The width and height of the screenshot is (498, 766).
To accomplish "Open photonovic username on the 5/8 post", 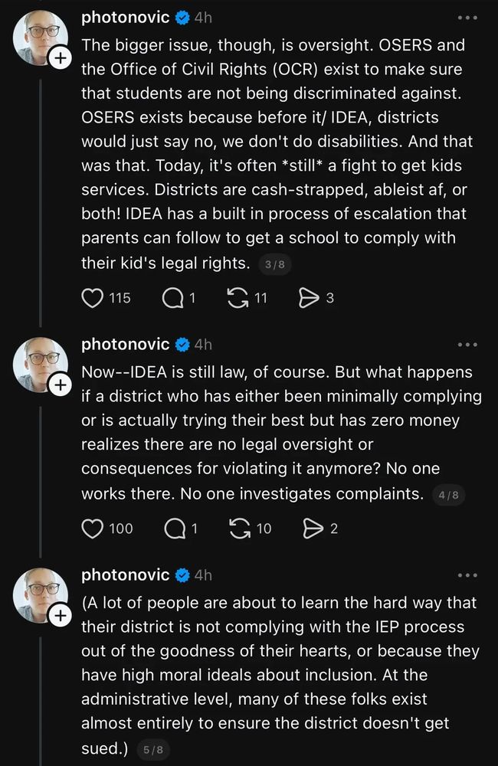I will pos(126,574).
